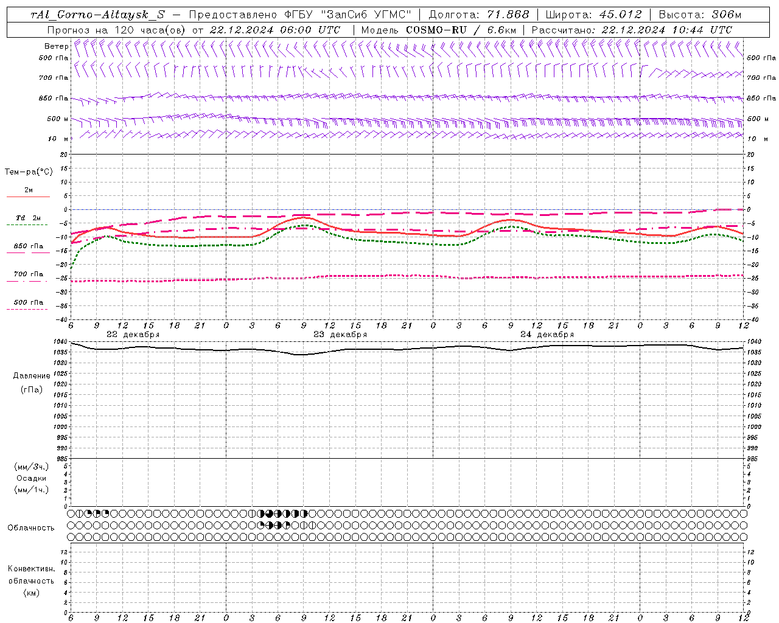Click the '22 декабря' date label
Image resolution: width=779 pixels, height=623 pixels.
click(133, 335)
